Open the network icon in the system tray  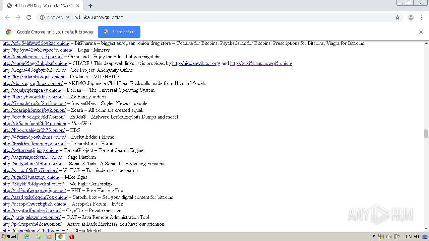coord(381,237)
